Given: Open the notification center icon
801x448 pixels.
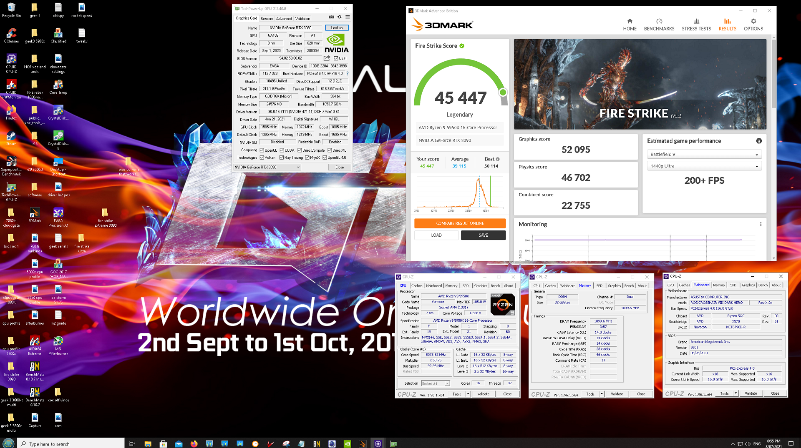Looking at the screenshot, I should pos(791,443).
